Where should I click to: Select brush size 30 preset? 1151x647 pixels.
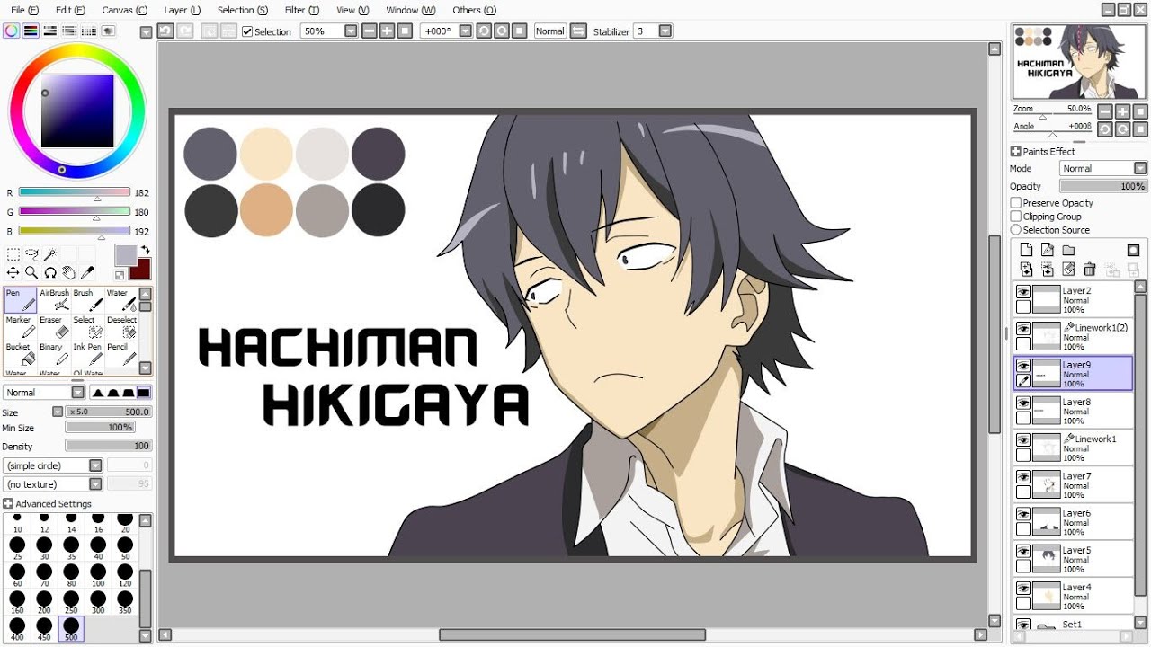pyautogui.click(x=44, y=548)
